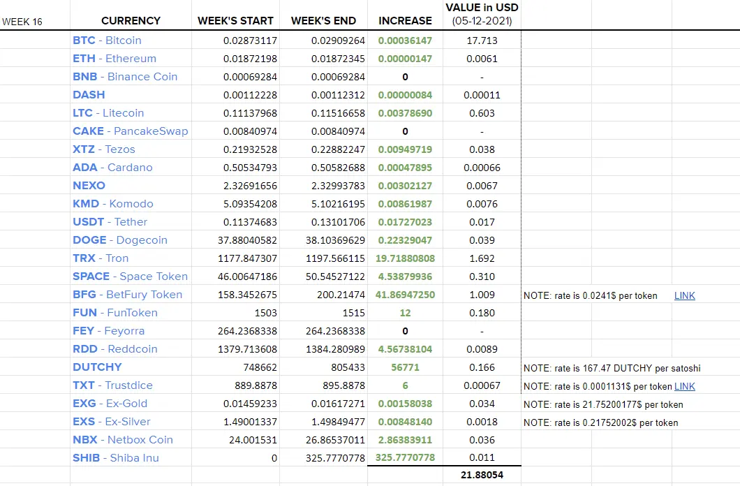
Task: Select Bitcoin USD value 17.713
Action: pos(482,40)
